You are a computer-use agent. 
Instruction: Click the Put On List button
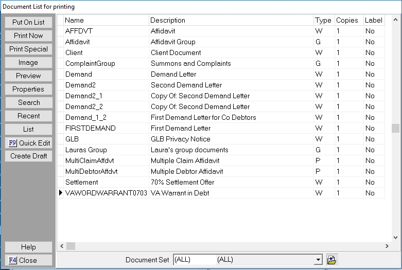29,22
